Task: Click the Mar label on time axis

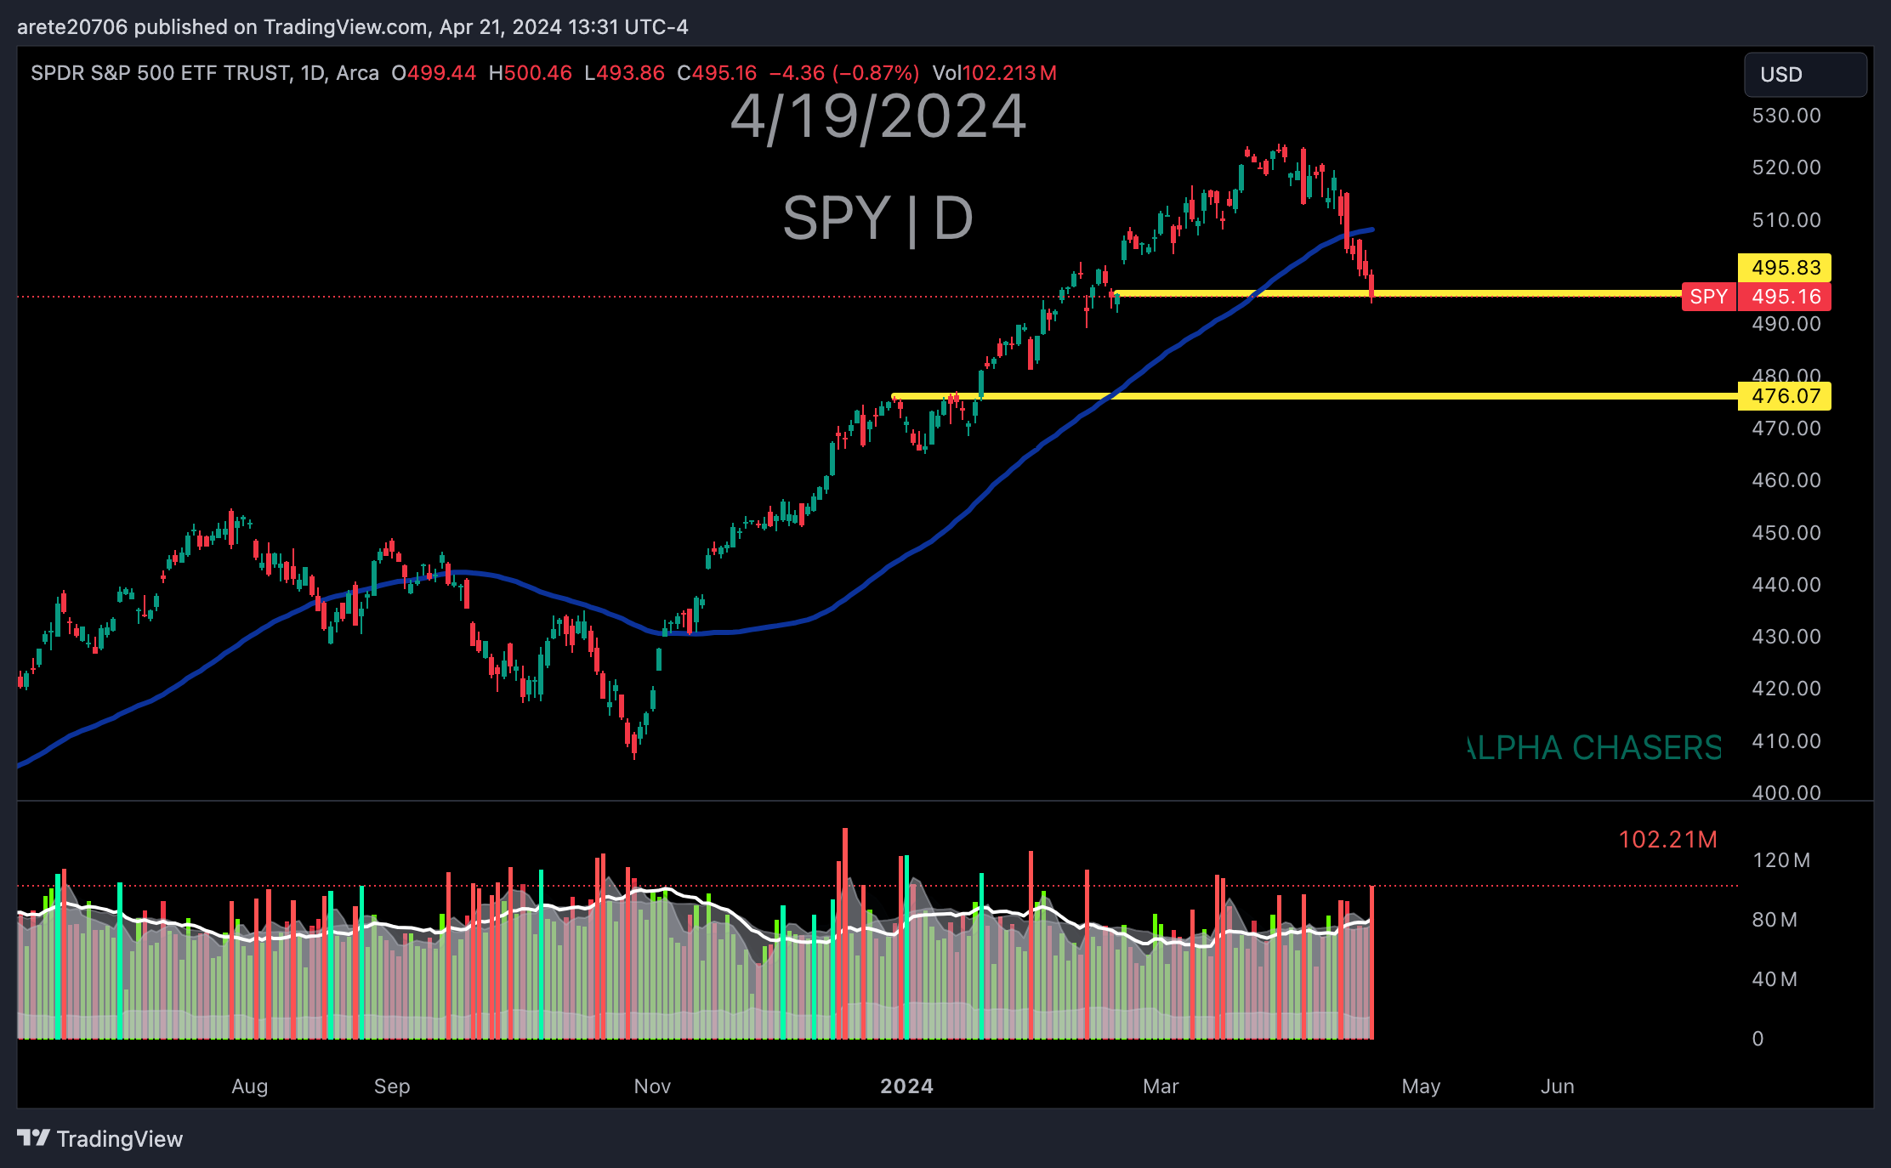Action: click(x=1161, y=1086)
